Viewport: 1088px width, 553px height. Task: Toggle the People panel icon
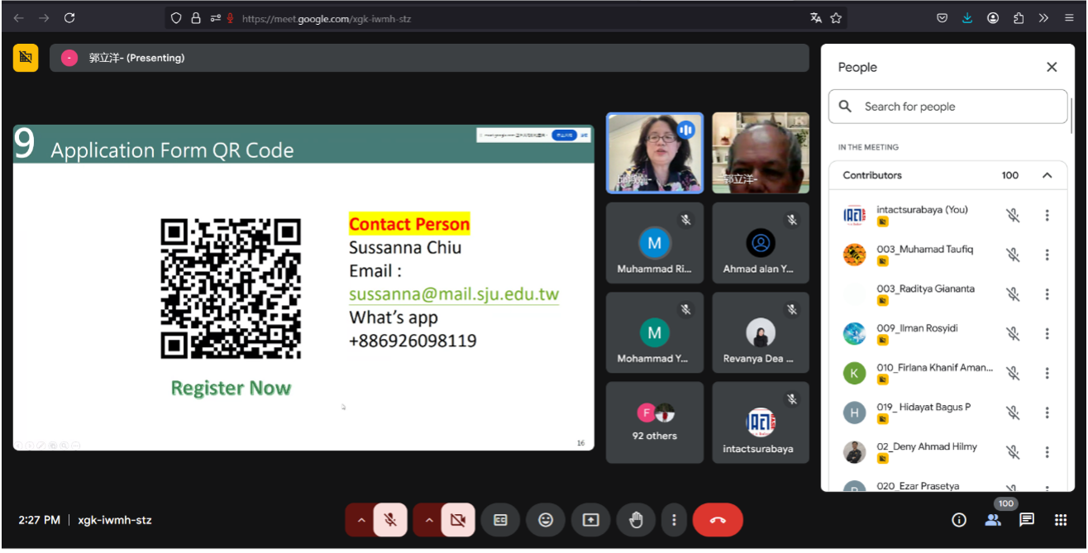point(992,520)
